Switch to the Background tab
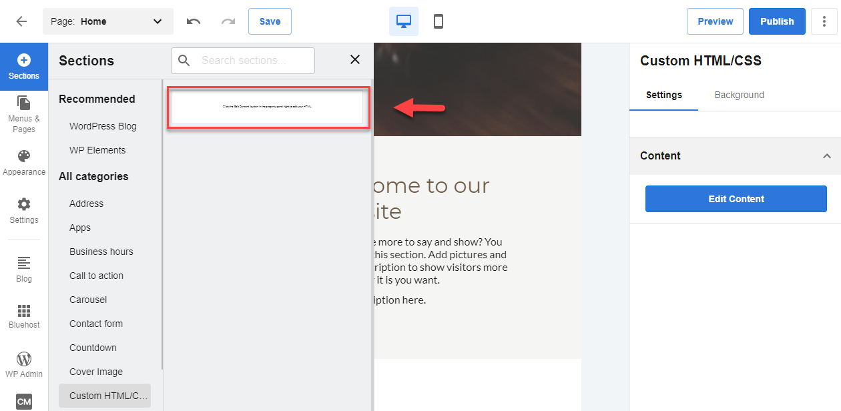 click(739, 95)
